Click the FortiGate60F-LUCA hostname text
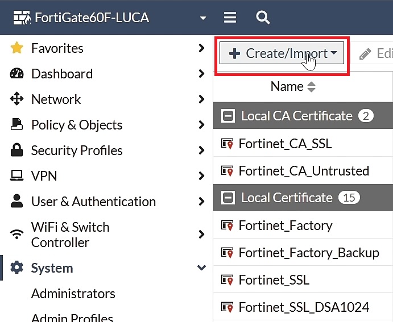Image resolution: width=393 pixels, height=322 pixels. 92,18
